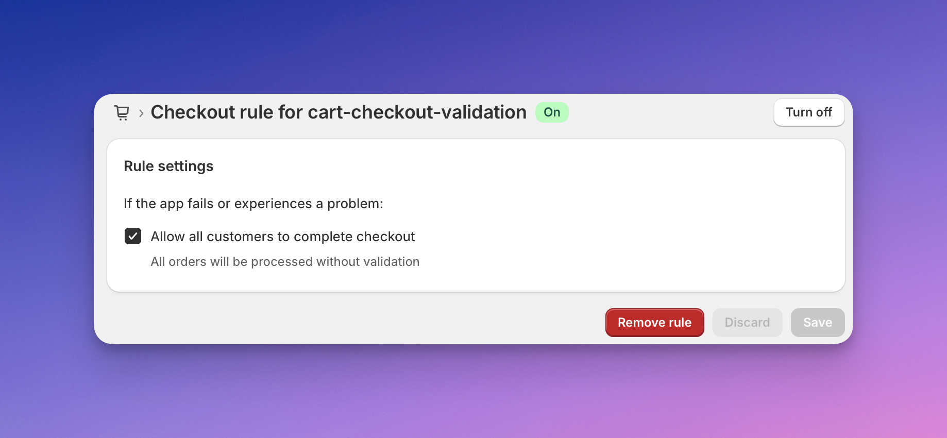Click the breadcrumb chevron separator arrow
Viewport: 947px width, 438px height.
[141, 113]
